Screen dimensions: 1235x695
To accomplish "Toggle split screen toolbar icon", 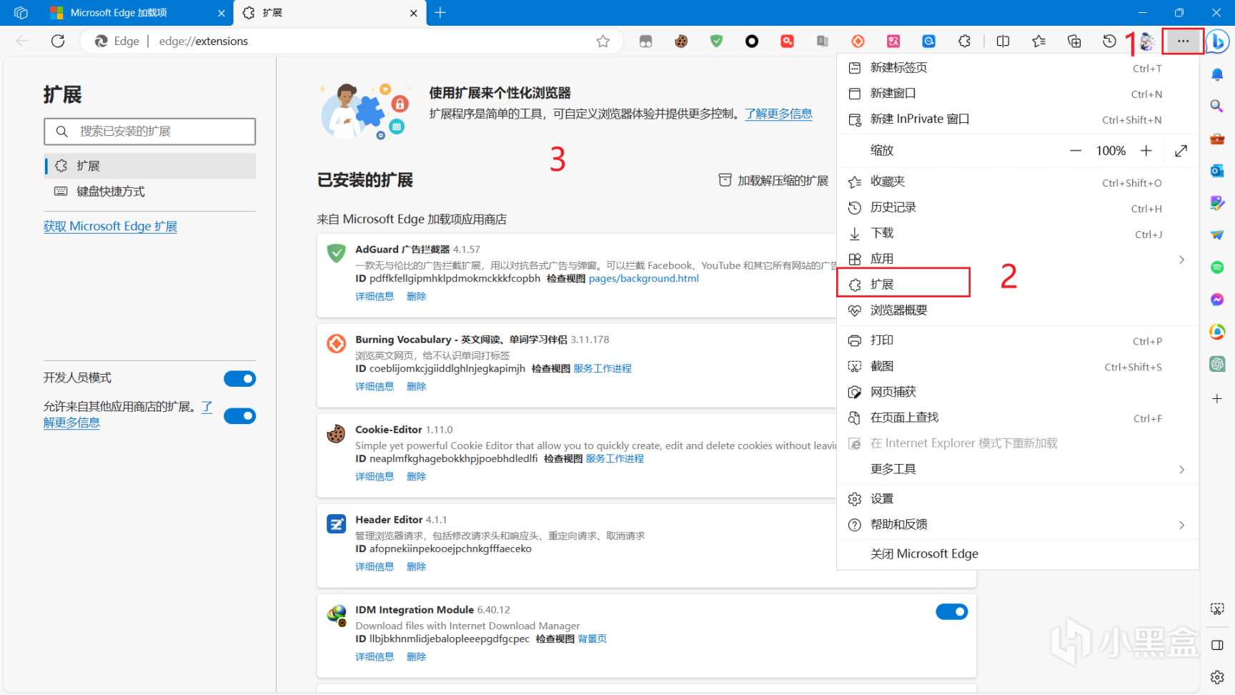I will tap(1003, 41).
